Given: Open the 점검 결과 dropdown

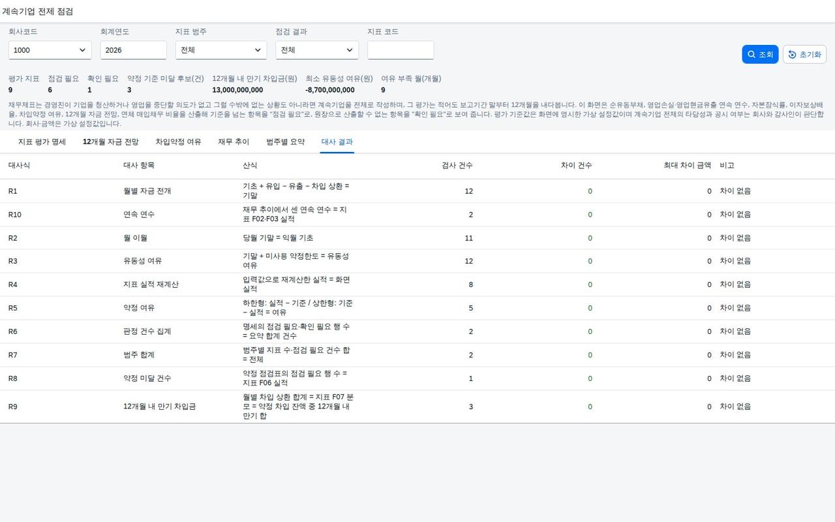Looking at the screenshot, I should click(x=317, y=50).
